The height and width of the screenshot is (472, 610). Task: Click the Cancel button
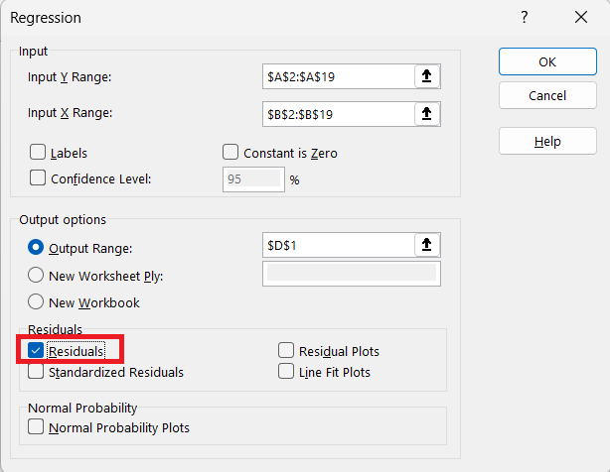click(x=547, y=95)
